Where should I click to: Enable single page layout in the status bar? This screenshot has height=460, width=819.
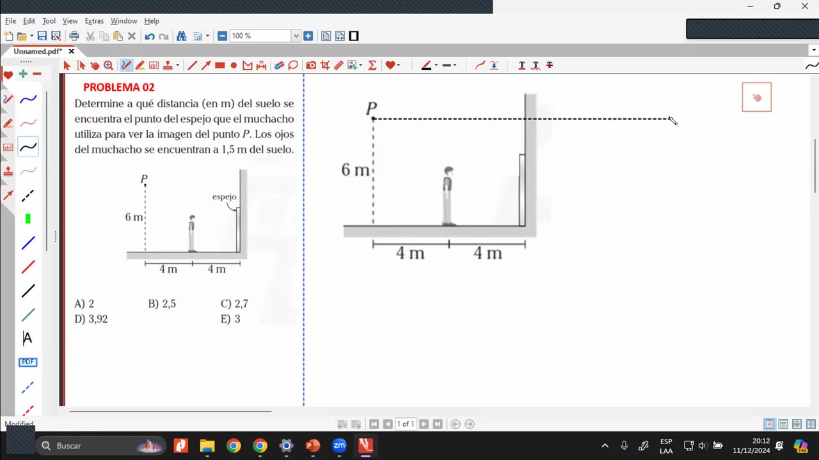770,424
